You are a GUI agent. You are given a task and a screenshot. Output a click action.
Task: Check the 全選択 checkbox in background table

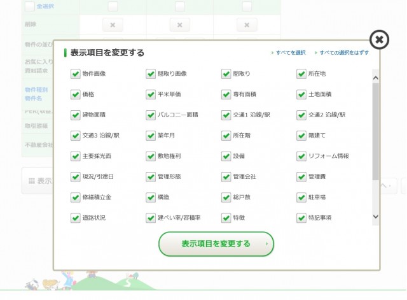coord(30,6)
